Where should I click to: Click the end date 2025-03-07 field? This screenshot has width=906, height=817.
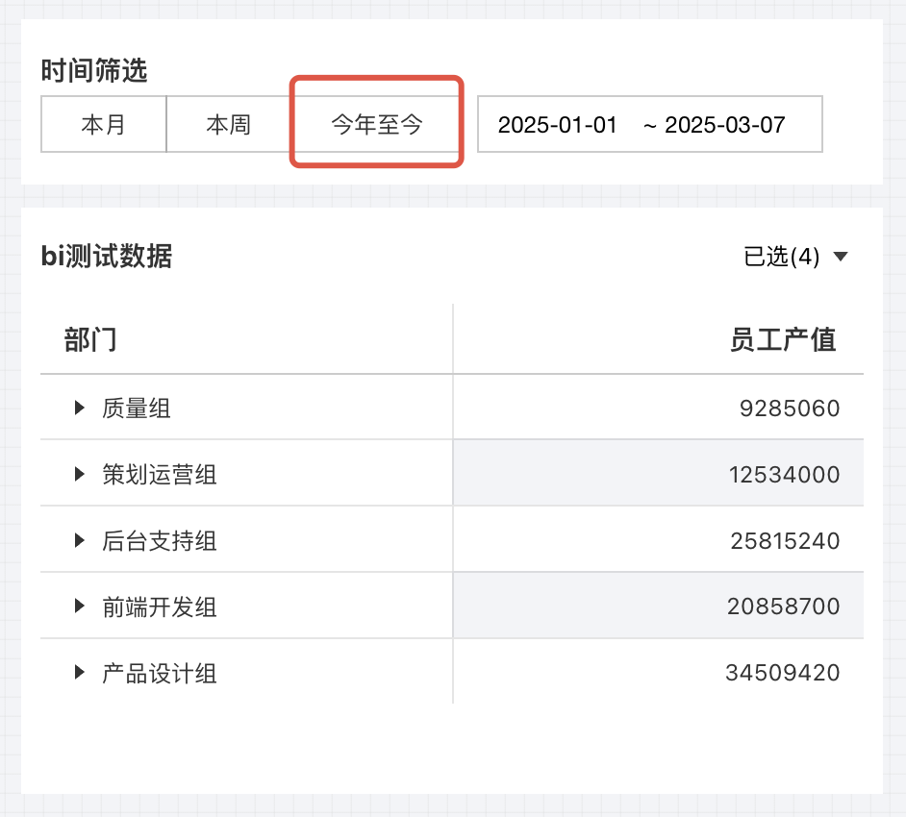[x=725, y=125]
